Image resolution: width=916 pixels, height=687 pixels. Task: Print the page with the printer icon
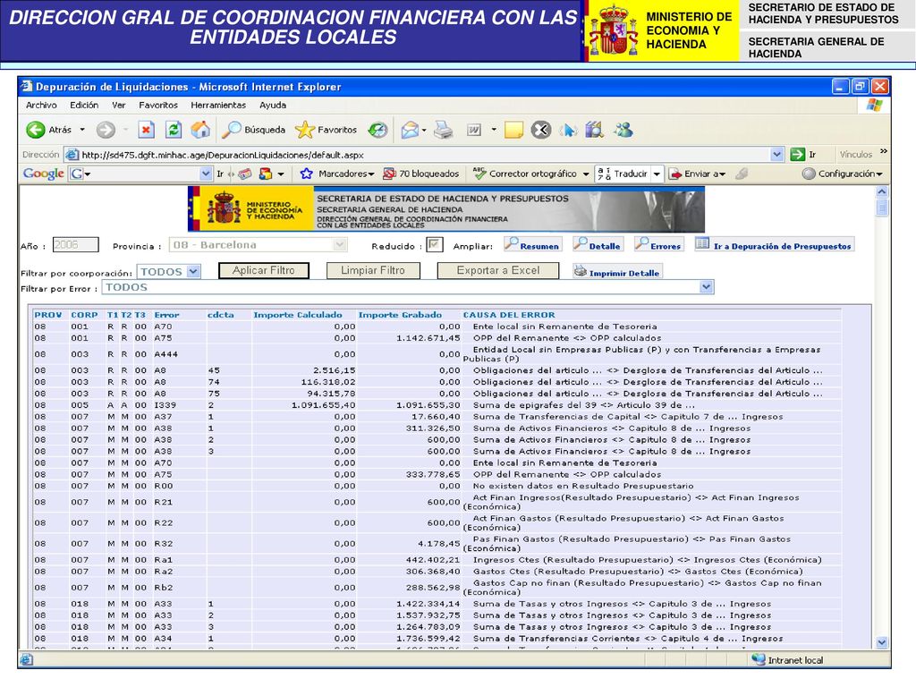[x=444, y=130]
